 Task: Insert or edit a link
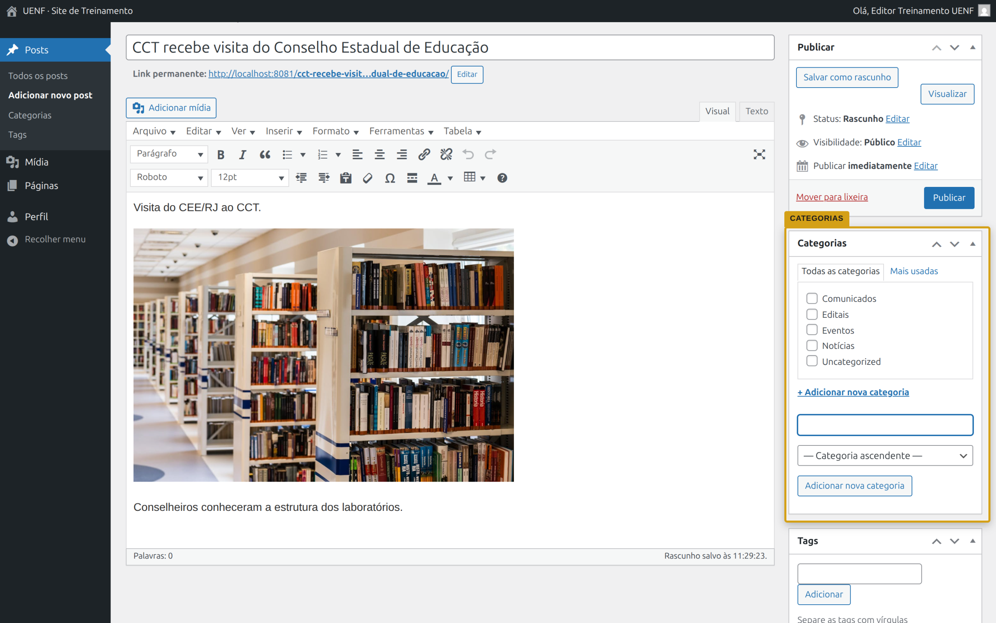coord(424,155)
